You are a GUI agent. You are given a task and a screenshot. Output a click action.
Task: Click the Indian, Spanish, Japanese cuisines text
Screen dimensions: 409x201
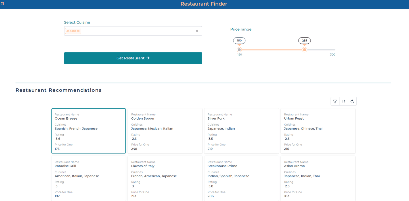(x=228, y=176)
